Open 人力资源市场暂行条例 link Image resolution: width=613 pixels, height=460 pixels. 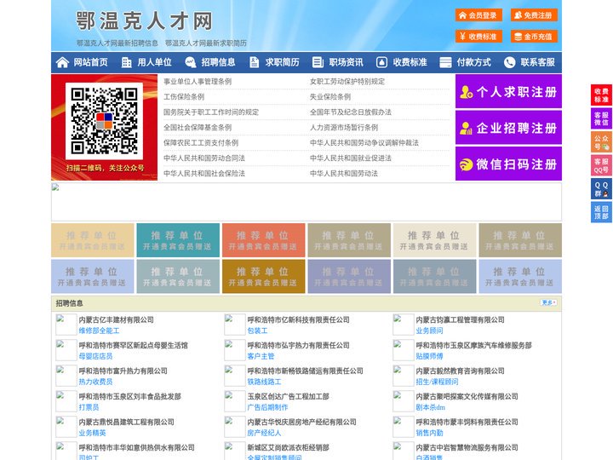click(344, 127)
